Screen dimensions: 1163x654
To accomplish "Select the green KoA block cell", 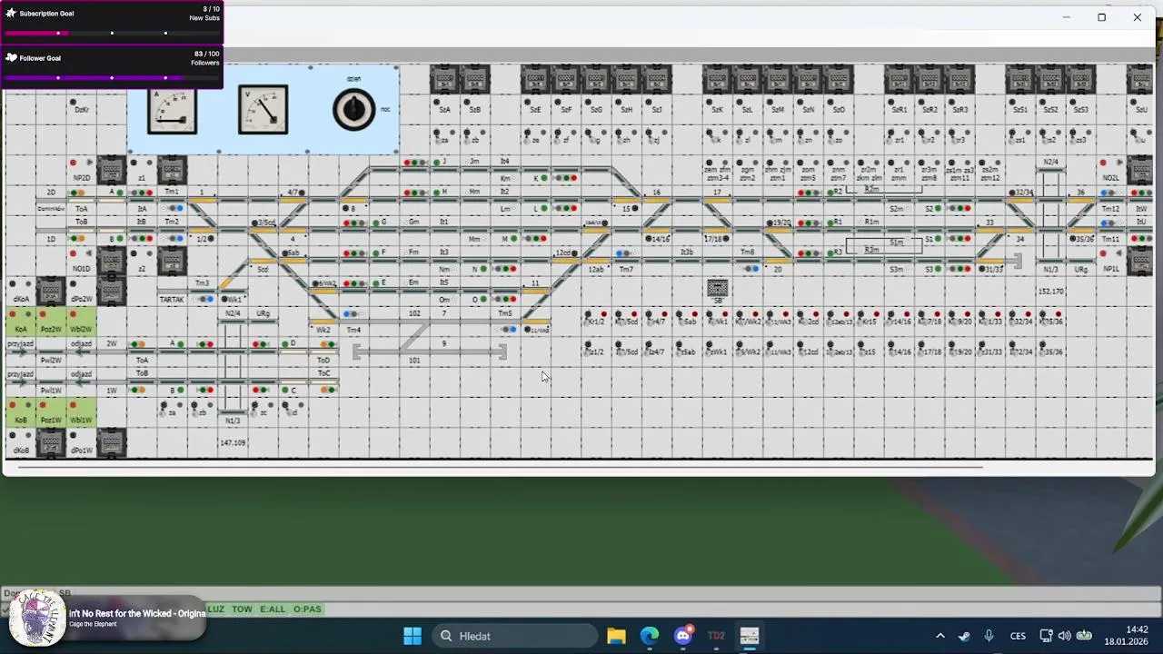I will tap(20, 322).
